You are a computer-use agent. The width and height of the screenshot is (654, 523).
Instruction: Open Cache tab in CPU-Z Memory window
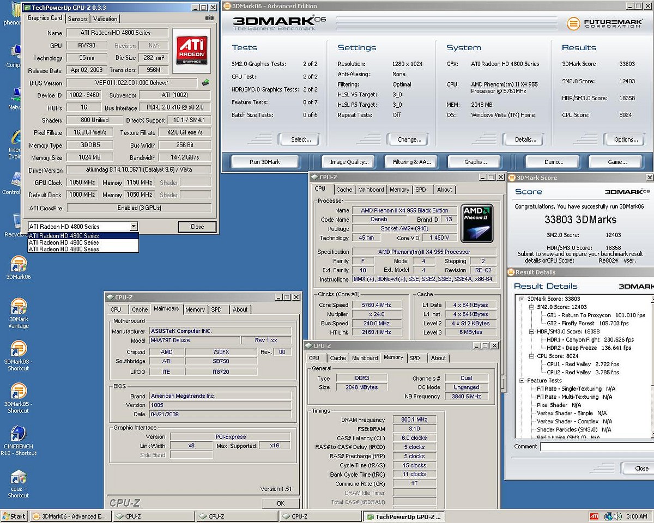pos(338,358)
